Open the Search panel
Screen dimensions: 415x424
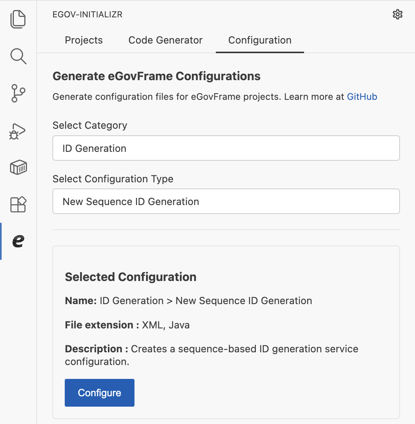(18, 56)
